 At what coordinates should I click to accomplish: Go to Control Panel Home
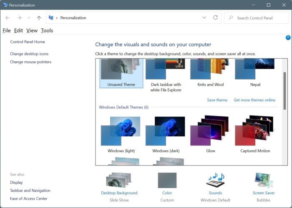pos(28,42)
